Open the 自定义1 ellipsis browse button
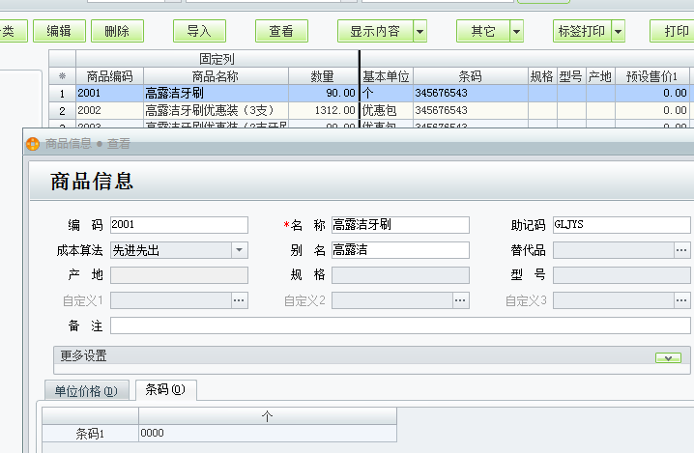This screenshot has height=453, width=694. pyautogui.click(x=239, y=300)
